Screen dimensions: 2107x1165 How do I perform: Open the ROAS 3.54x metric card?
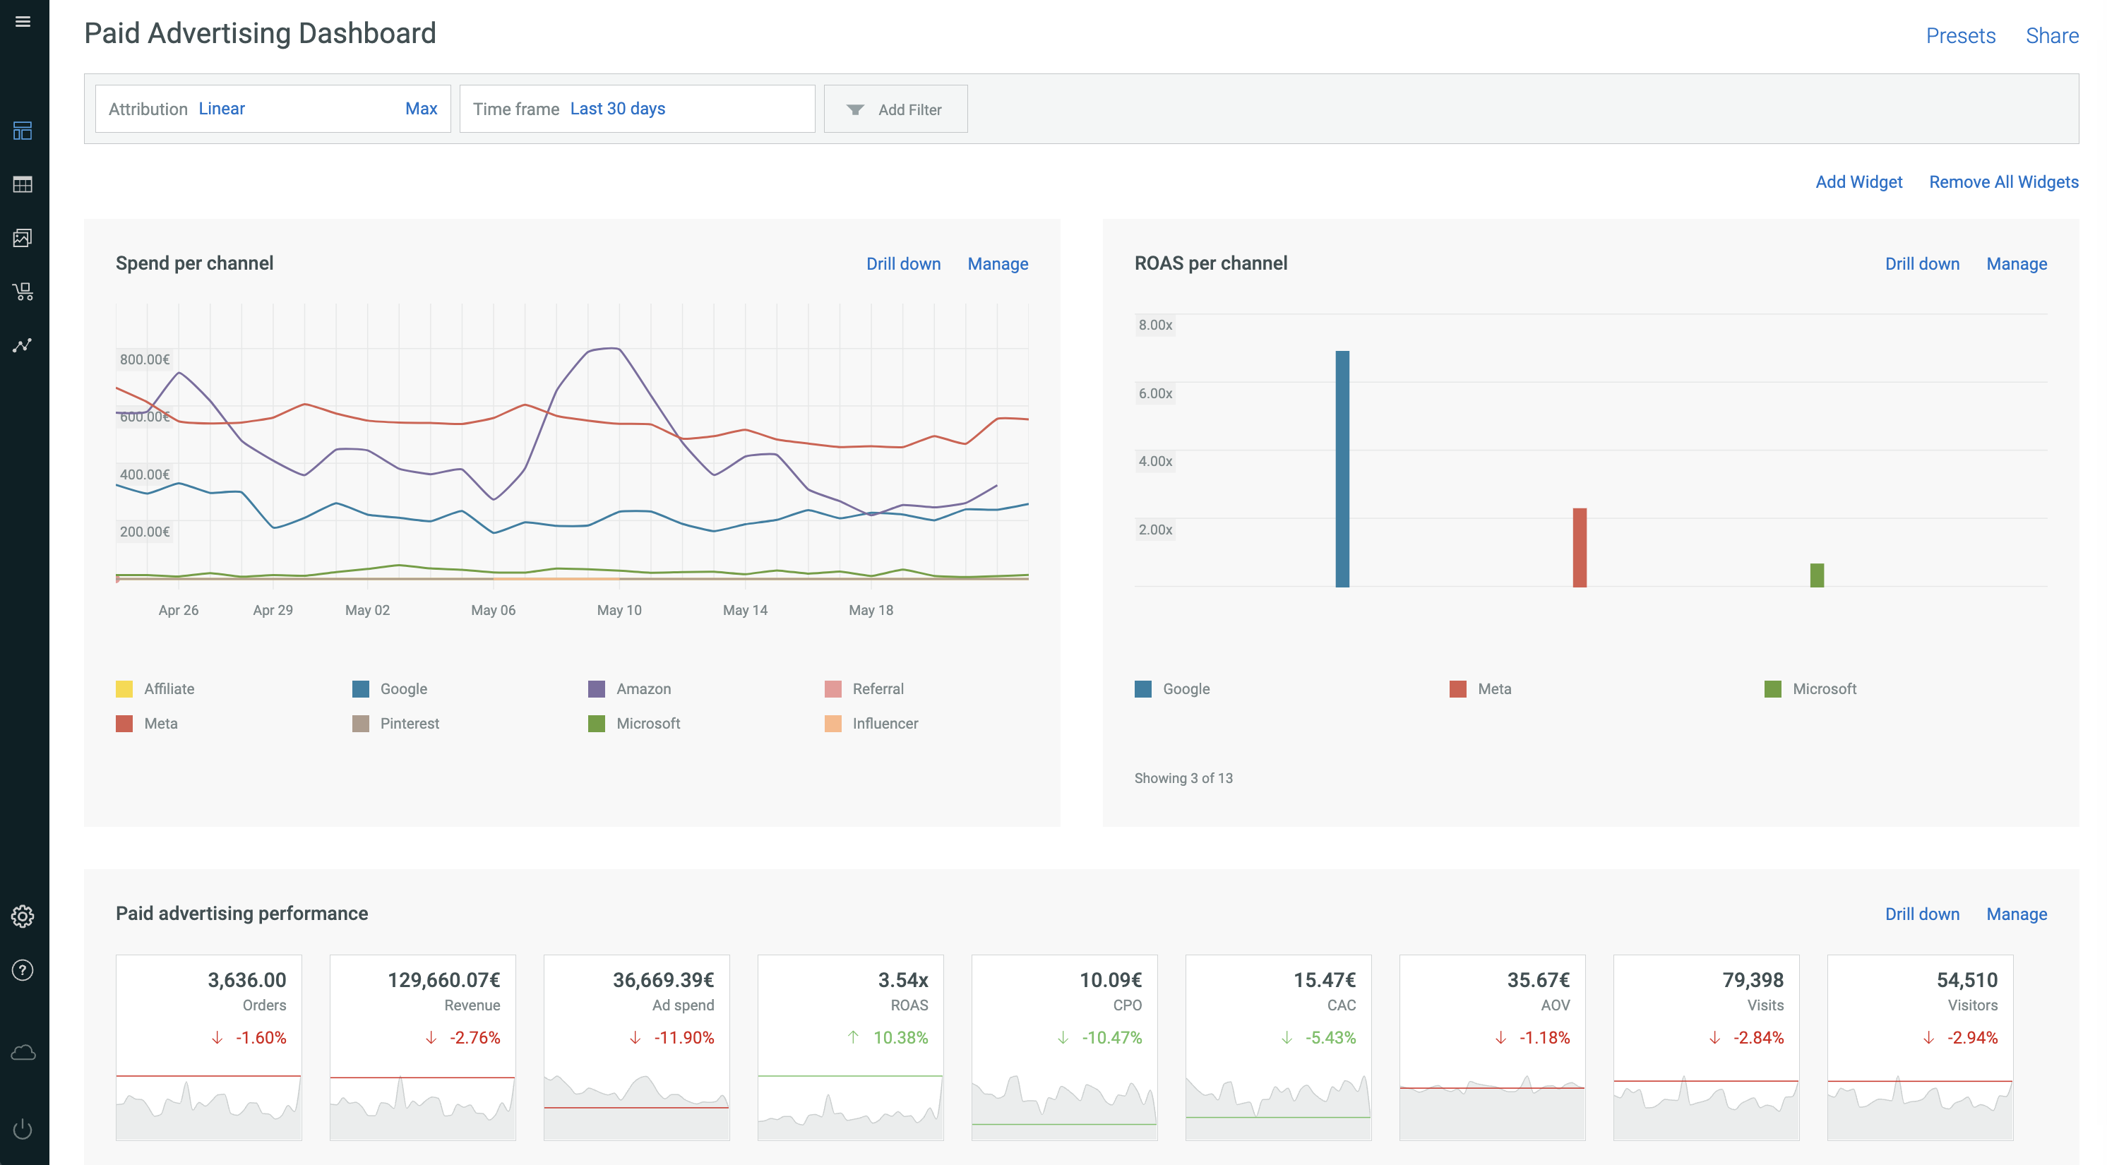[851, 1047]
